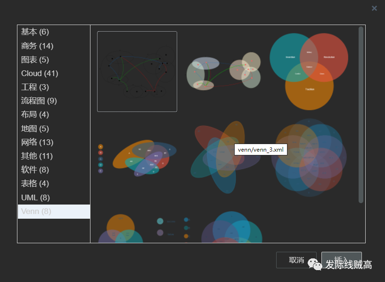Open the 其他 (11) category
Image resolution: width=385 pixels, height=282 pixels.
[x=54, y=156]
